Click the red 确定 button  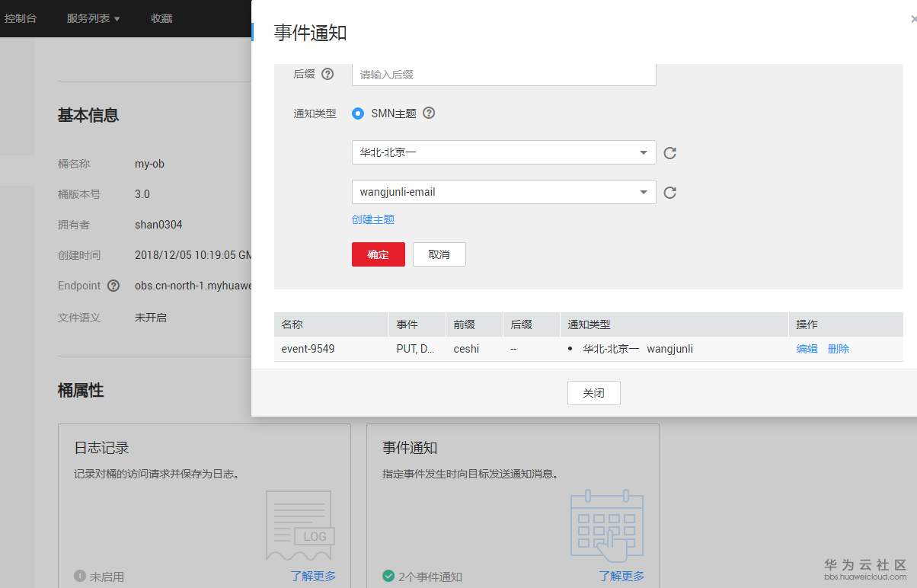(379, 254)
